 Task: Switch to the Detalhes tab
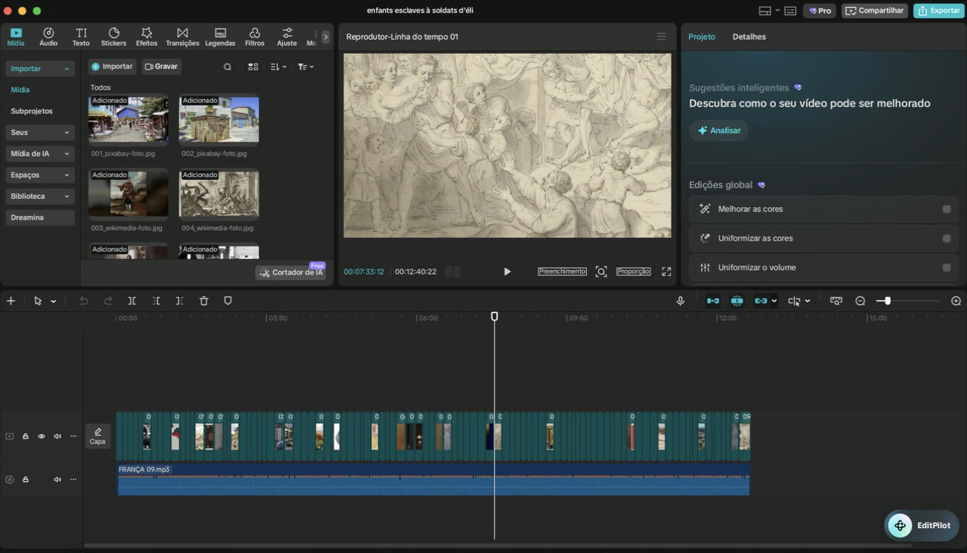pos(749,36)
